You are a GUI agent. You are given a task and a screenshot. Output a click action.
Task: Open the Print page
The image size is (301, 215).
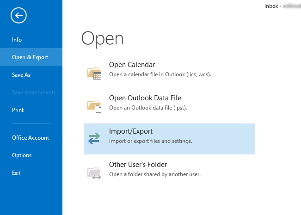18,110
